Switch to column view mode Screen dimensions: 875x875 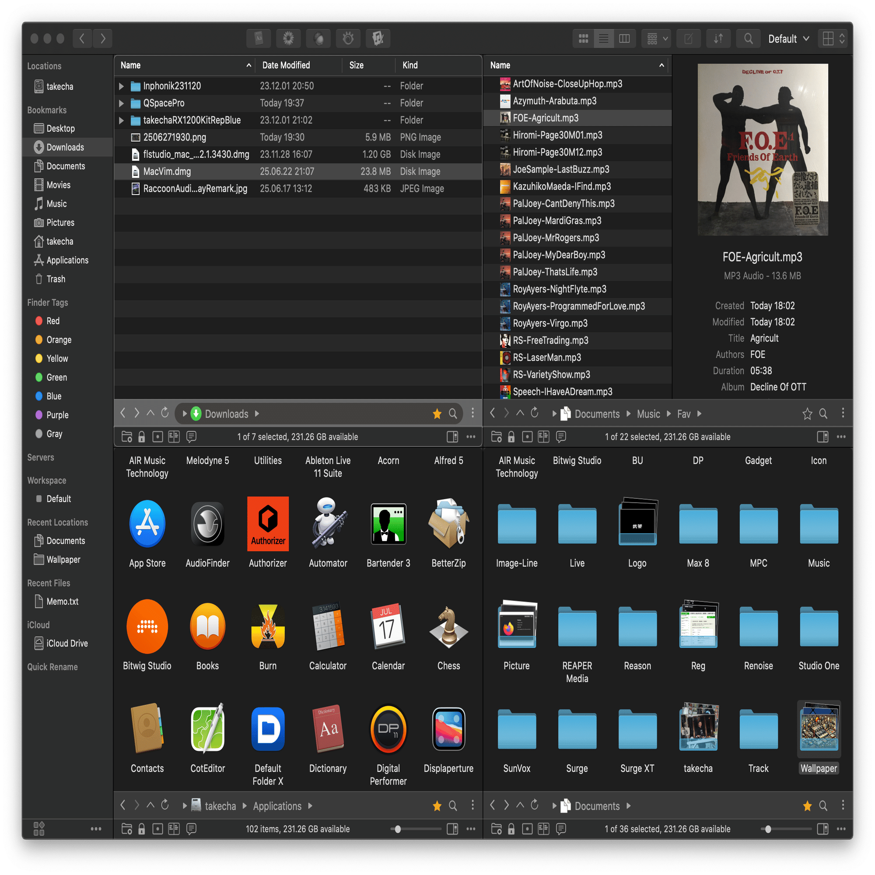[x=624, y=38]
